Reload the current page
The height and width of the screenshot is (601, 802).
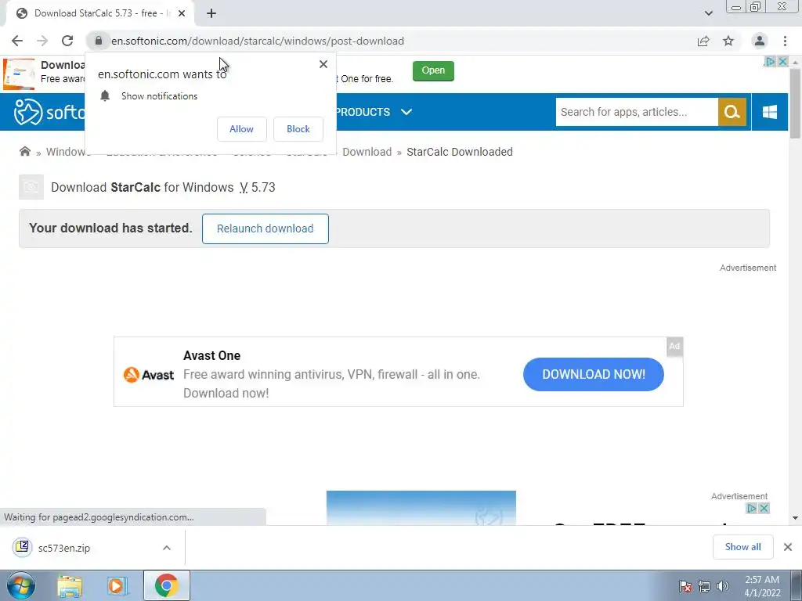click(67, 41)
